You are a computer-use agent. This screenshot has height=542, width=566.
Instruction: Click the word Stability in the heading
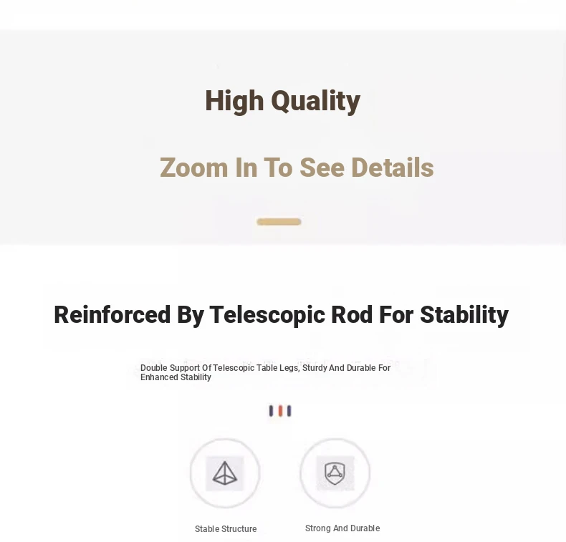point(464,315)
